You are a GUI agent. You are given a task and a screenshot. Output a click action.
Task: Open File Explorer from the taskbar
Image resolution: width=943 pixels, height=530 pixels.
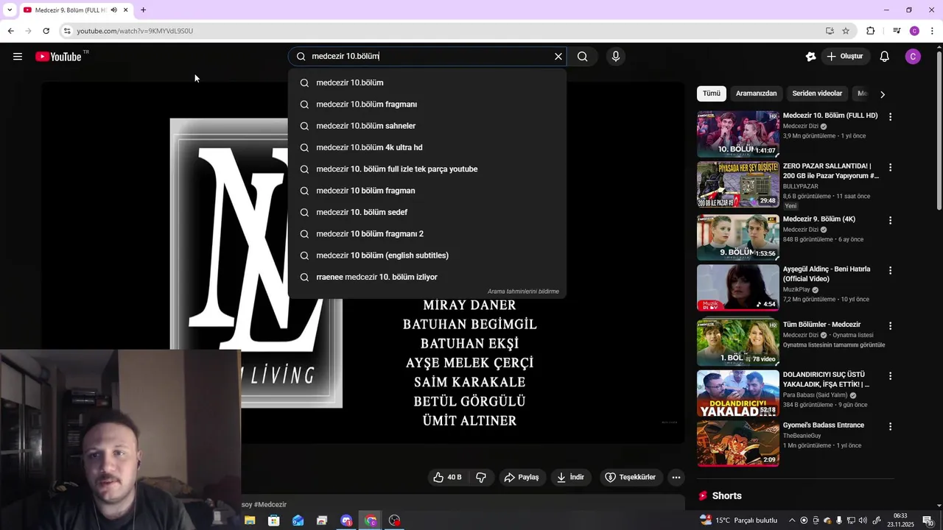(250, 520)
